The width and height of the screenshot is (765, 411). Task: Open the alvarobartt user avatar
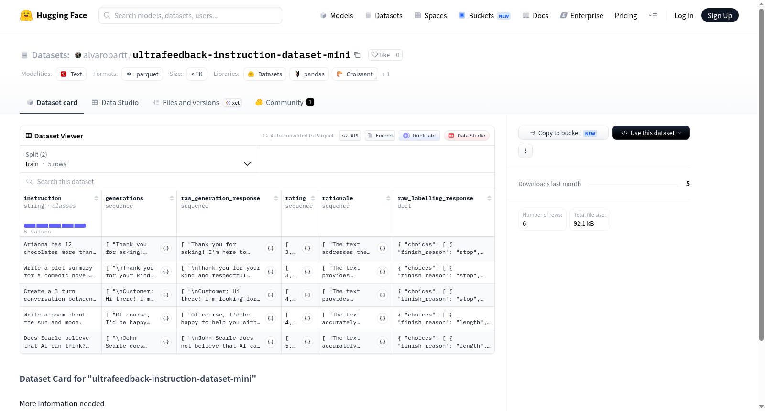(78, 55)
